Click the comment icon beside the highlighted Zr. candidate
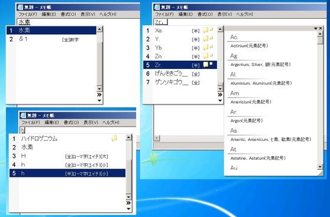The width and height of the screenshot is (330, 217). (x=208, y=65)
